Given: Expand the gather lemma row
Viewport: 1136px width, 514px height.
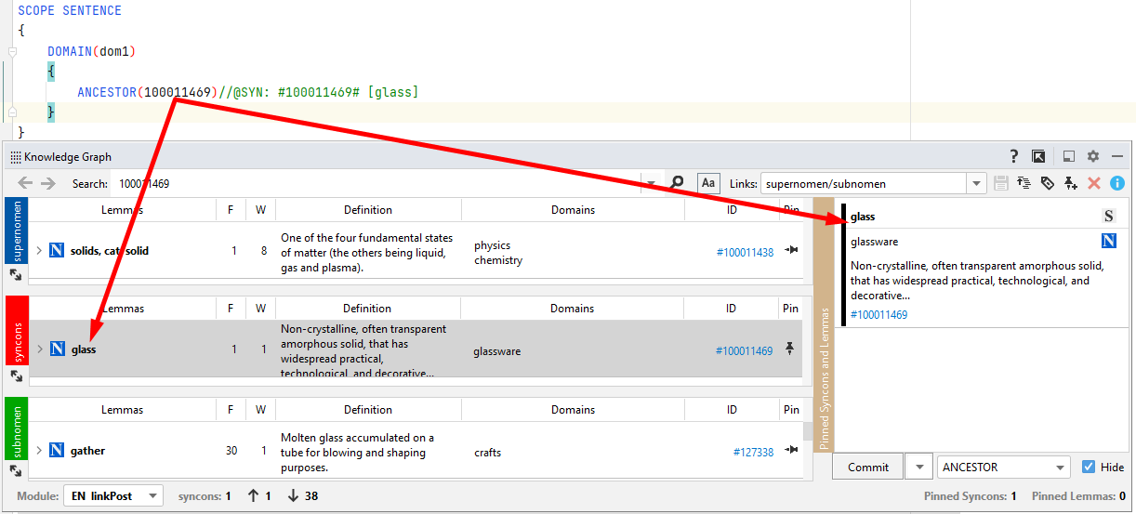Looking at the screenshot, I should coord(39,451).
